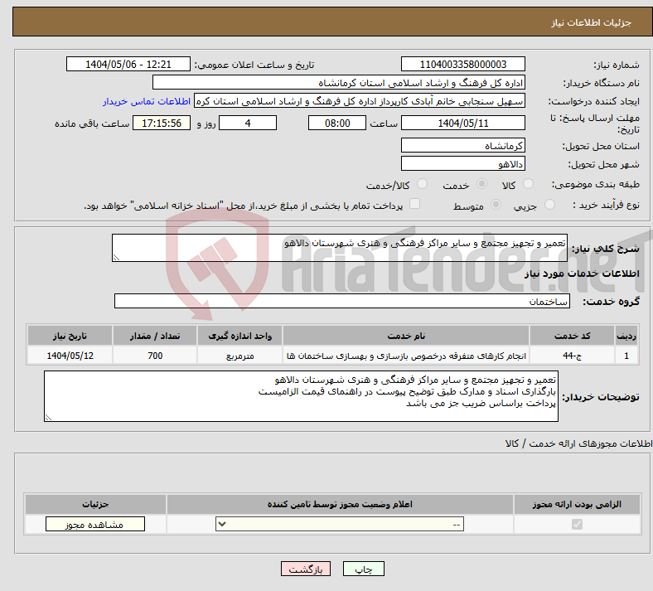Click the ساعت field showing 08:00
The image size is (653, 591).
pyautogui.click(x=337, y=123)
